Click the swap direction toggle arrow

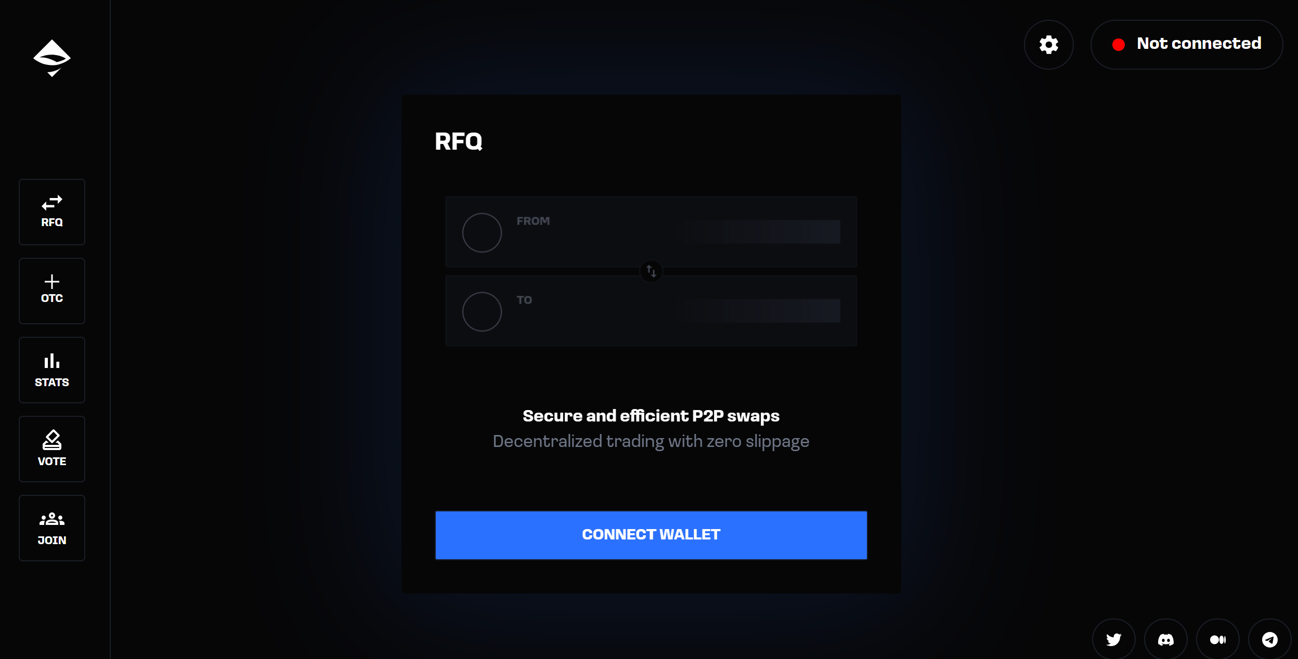click(x=652, y=271)
